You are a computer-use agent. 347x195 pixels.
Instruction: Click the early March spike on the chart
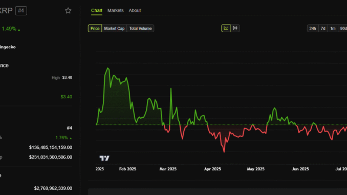(x=171, y=89)
